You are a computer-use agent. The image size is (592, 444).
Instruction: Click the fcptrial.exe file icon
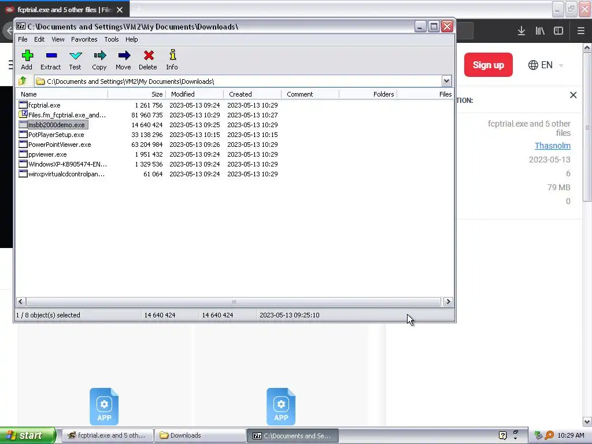click(23, 105)
